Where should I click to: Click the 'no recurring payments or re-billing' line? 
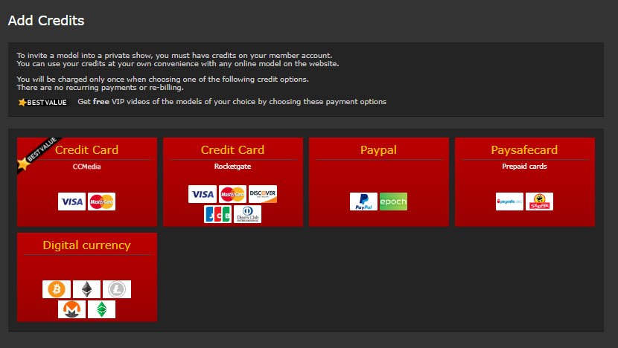coord(100,88)
